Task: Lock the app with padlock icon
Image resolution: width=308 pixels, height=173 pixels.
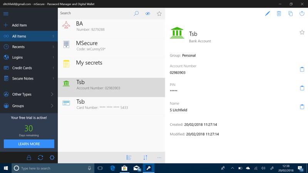Action: [x=29, y=158]
